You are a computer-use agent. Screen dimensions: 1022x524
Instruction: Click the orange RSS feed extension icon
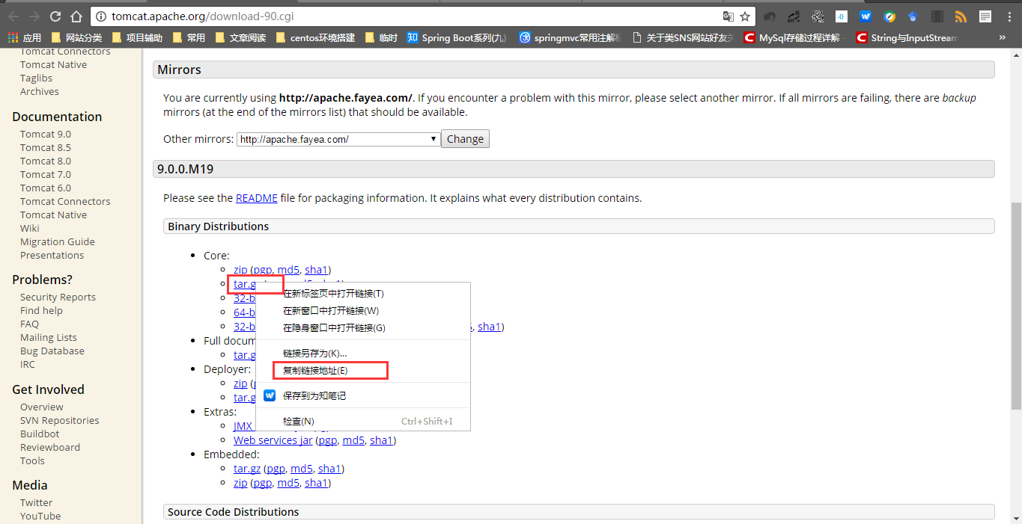coord(961,16)
